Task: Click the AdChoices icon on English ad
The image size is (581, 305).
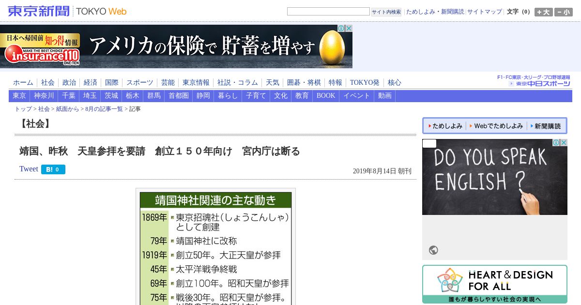Action: coord(556,143)
